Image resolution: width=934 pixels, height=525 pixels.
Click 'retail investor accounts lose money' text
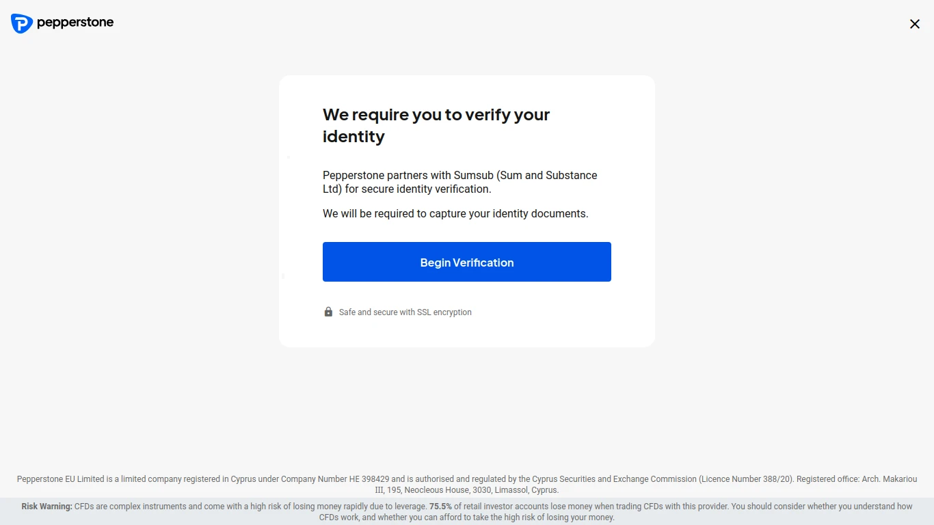(x=527, y=507)
